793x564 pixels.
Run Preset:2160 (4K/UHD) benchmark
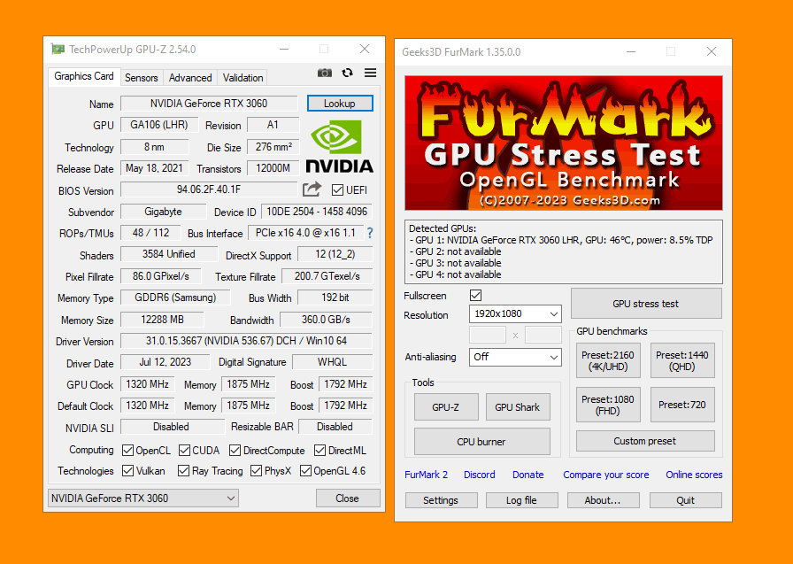[x=608, y=360]
